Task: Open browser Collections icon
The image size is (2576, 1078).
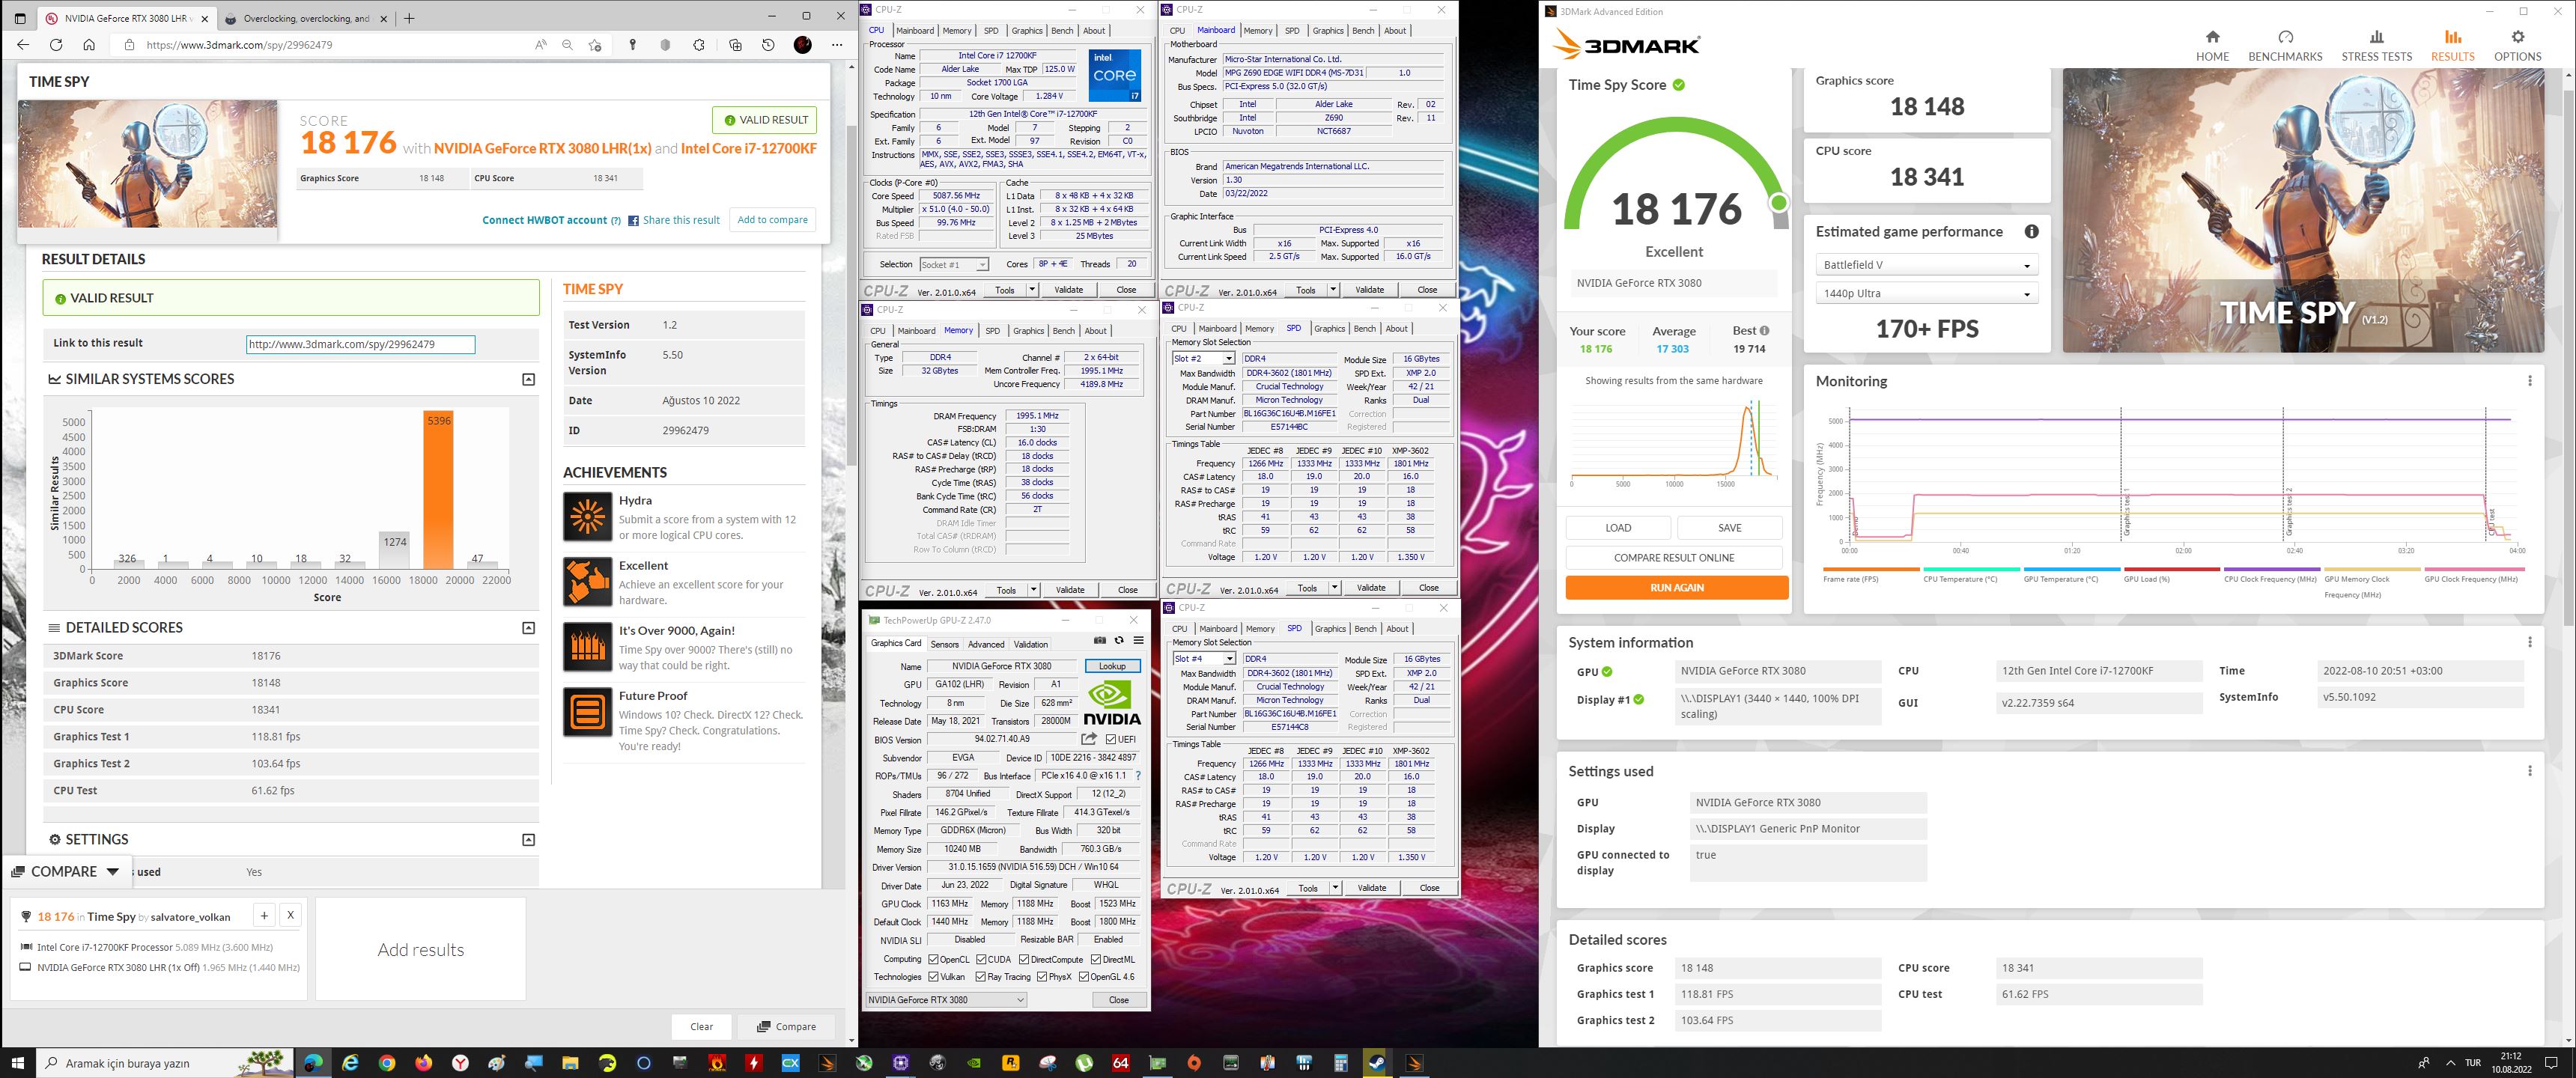Action: (735, 45)
